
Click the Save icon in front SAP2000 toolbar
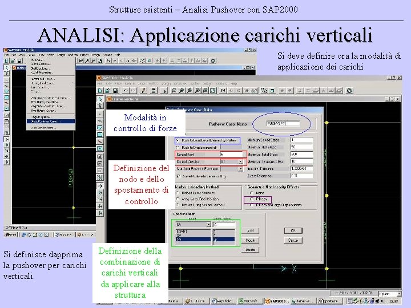pos(115,91)
